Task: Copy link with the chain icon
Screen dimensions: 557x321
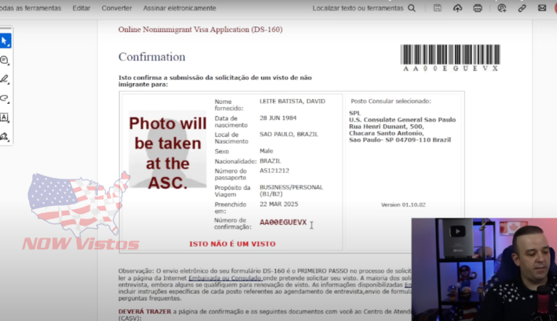Action: pos(522,8)
